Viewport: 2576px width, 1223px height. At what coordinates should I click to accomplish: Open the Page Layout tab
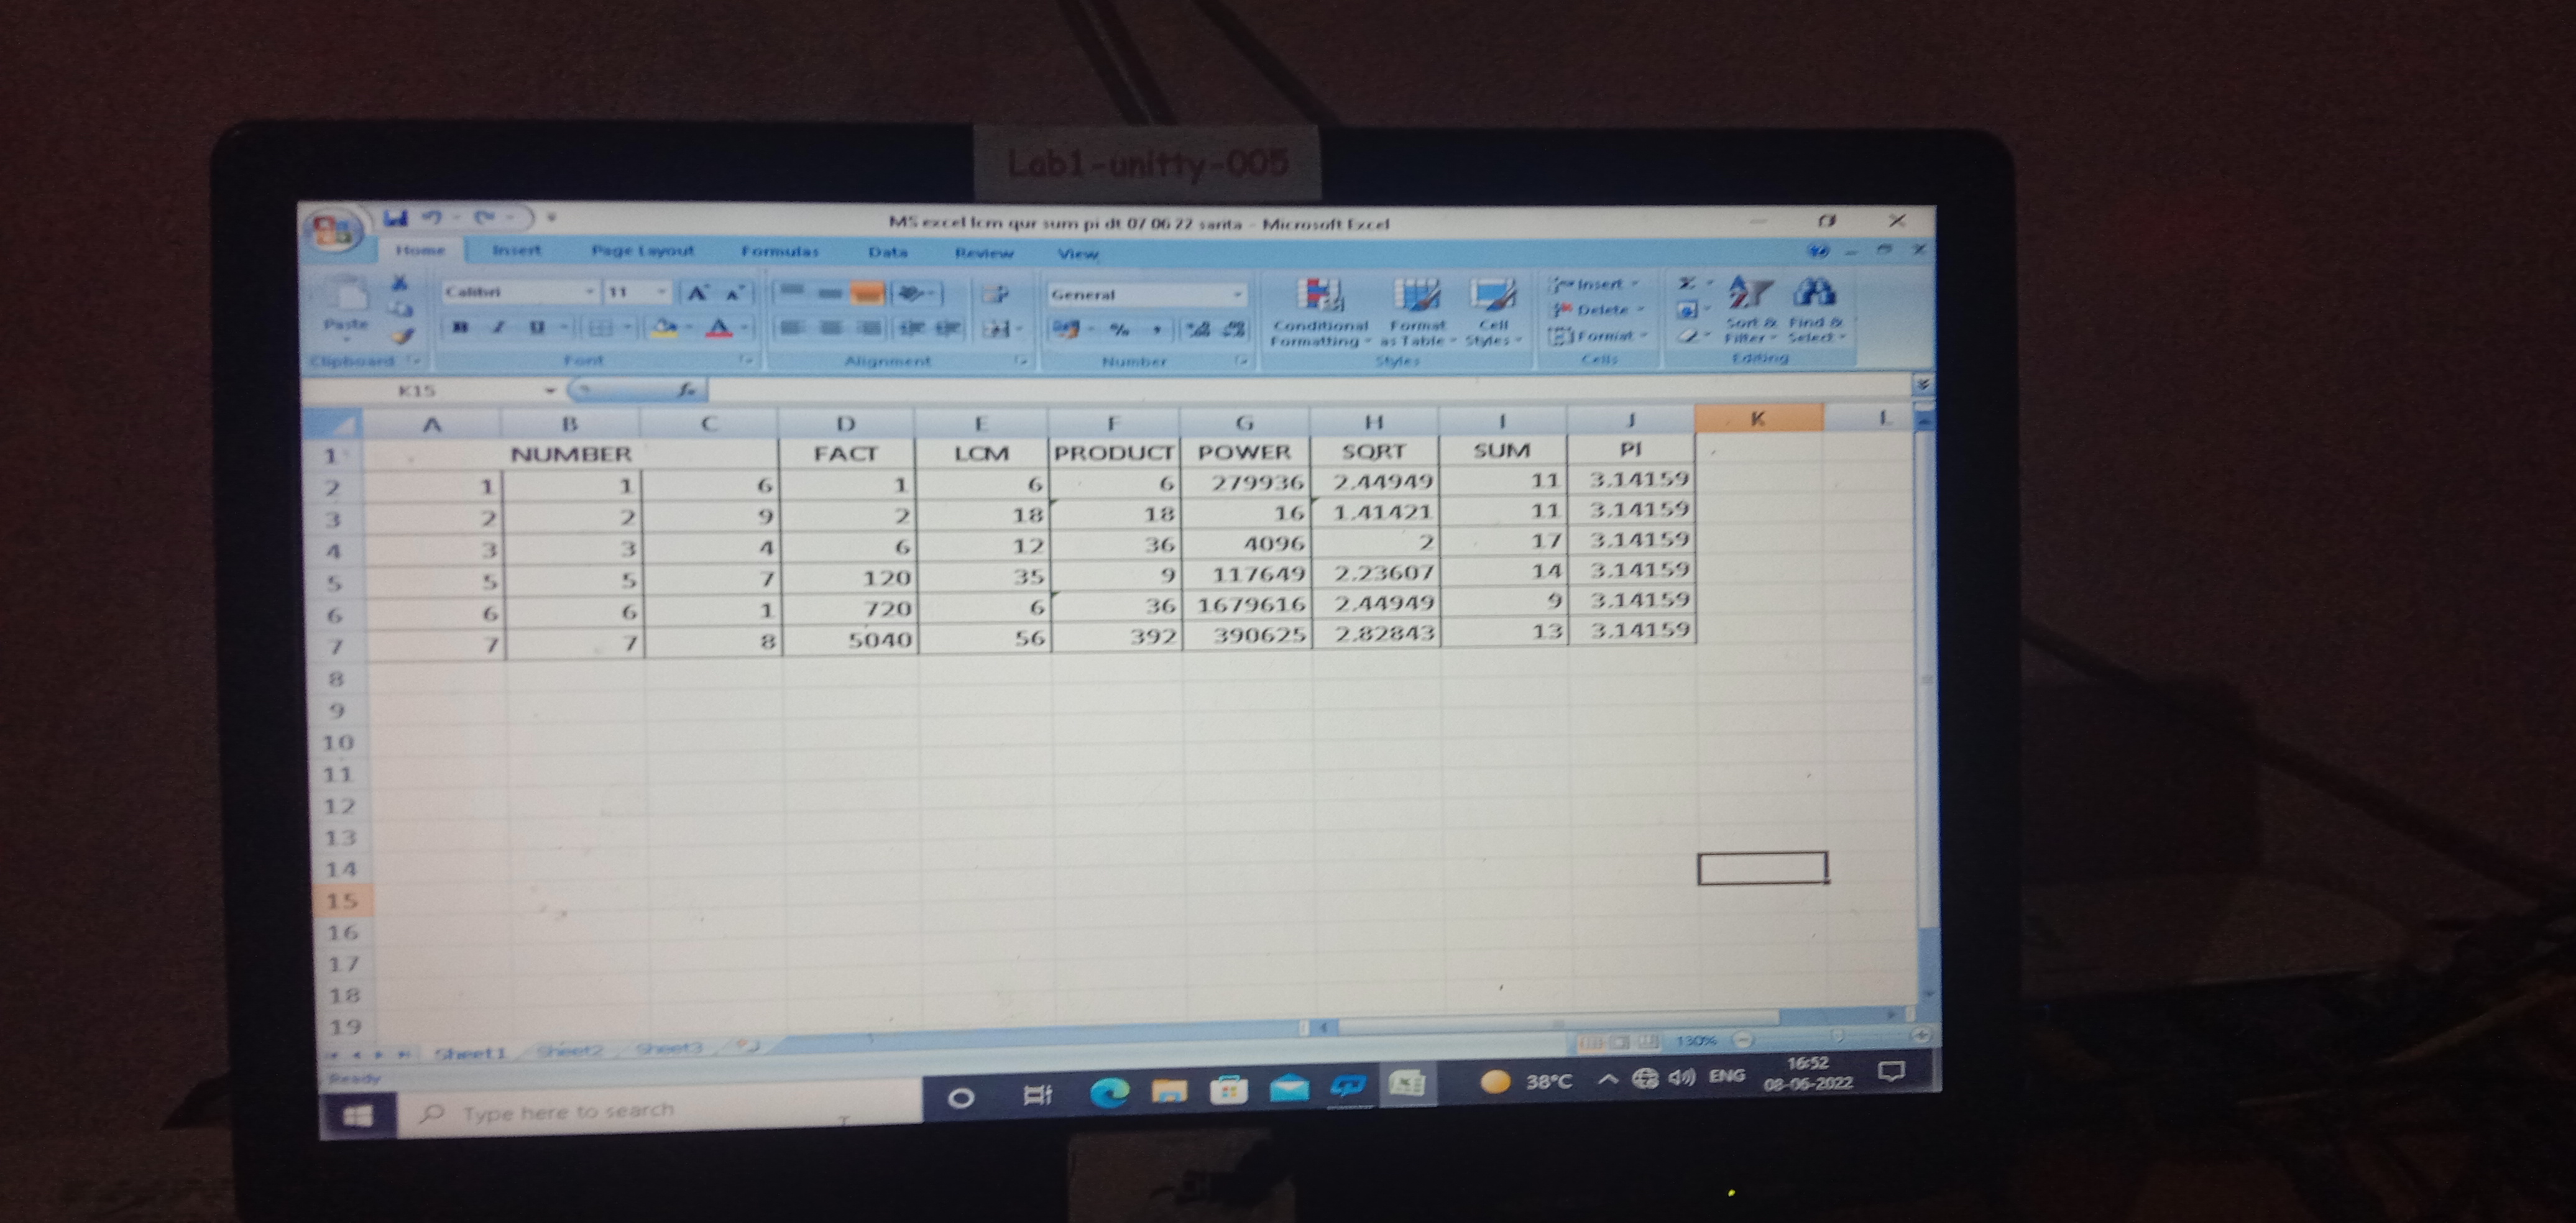pyautogui.click(x=642, y=250)
